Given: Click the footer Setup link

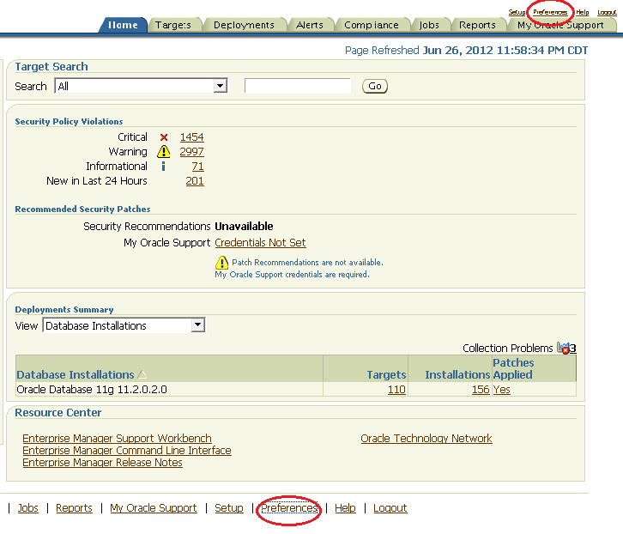Looking at the screenshot, I should point(229,508).
